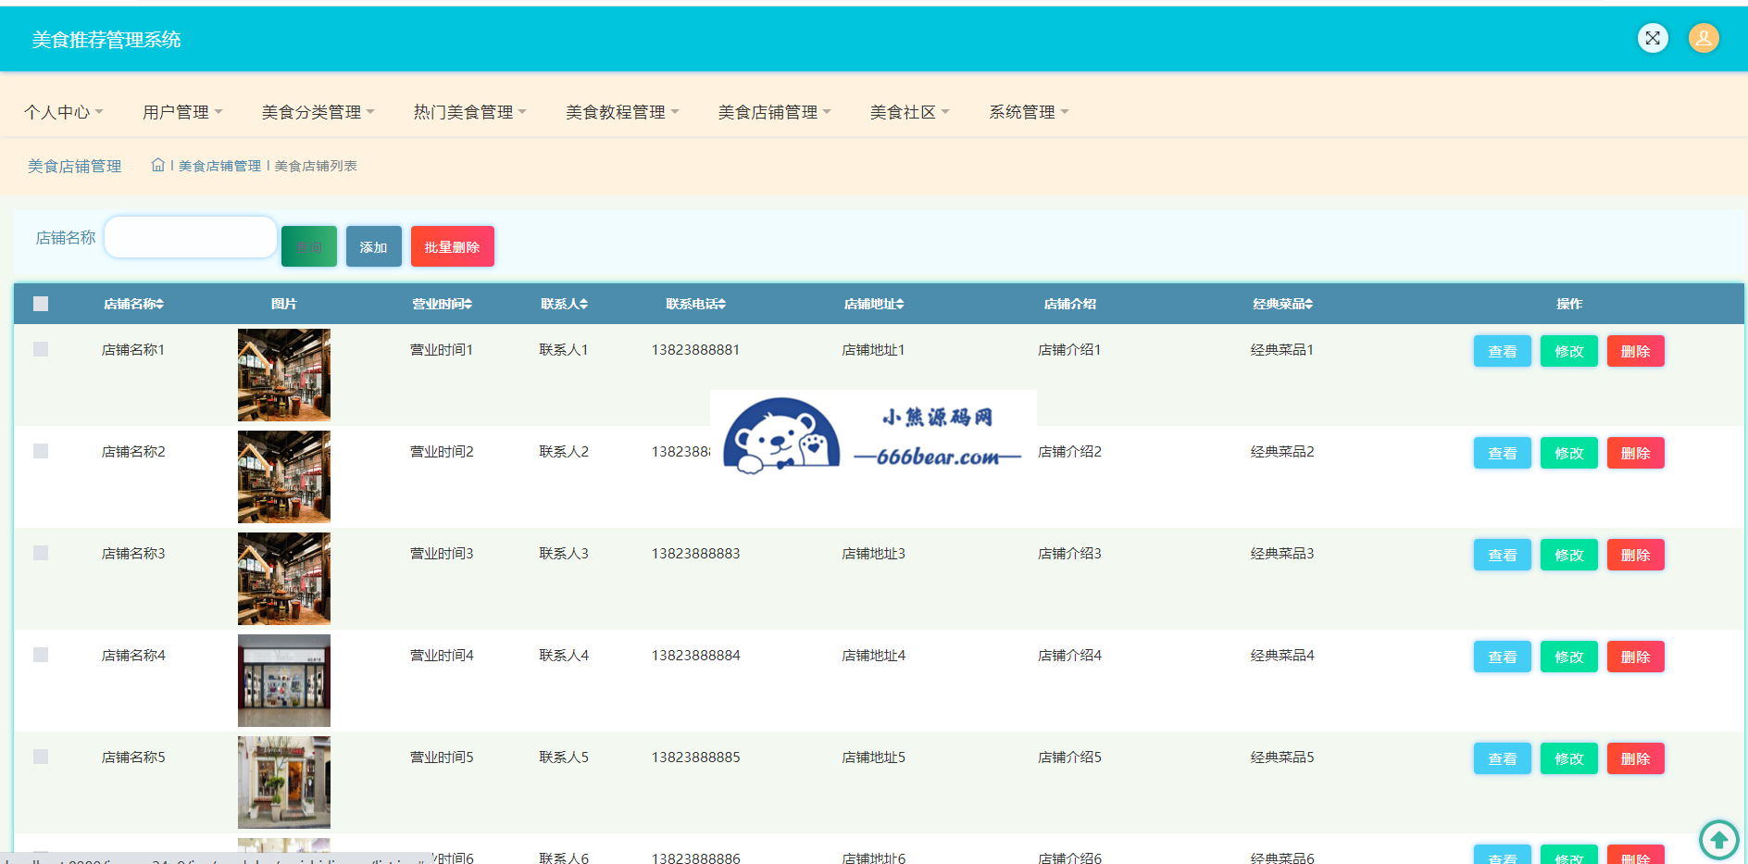The image size is (1748, 864).
Task: Check the box for 店铺名称1
Action: (41, 349)
